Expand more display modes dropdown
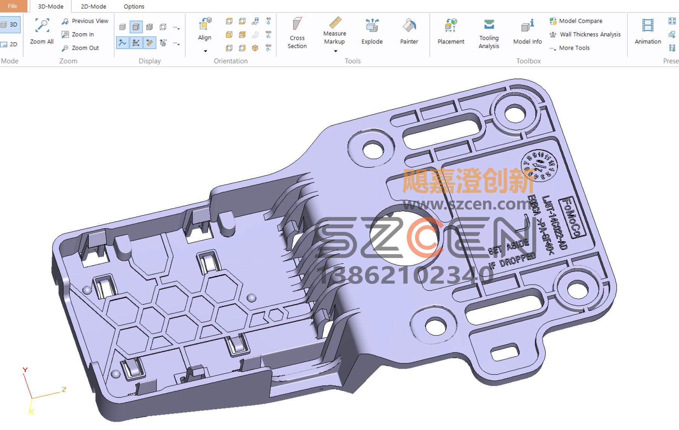Viewport: 679px width, 430px height. (x=176, y=27)
